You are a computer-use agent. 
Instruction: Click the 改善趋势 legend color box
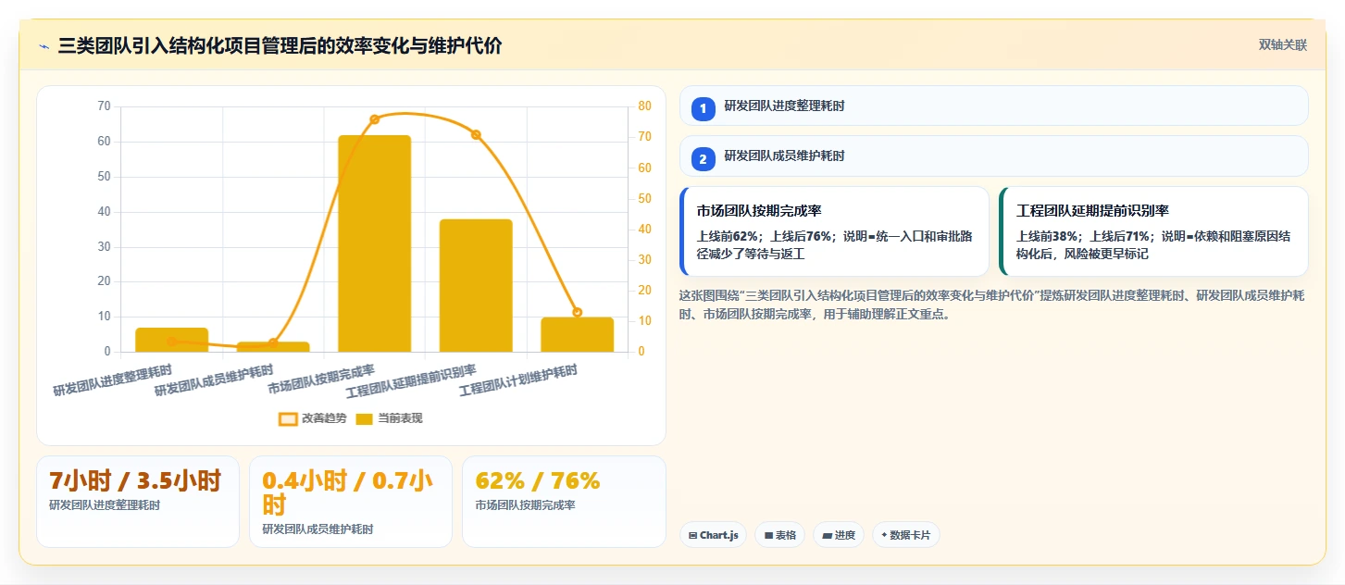(x=288, y=418)
